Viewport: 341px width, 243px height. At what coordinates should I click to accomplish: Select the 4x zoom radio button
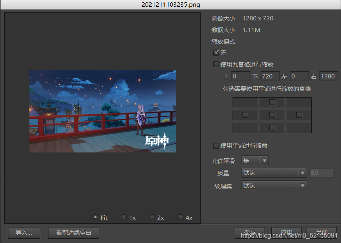180,217
